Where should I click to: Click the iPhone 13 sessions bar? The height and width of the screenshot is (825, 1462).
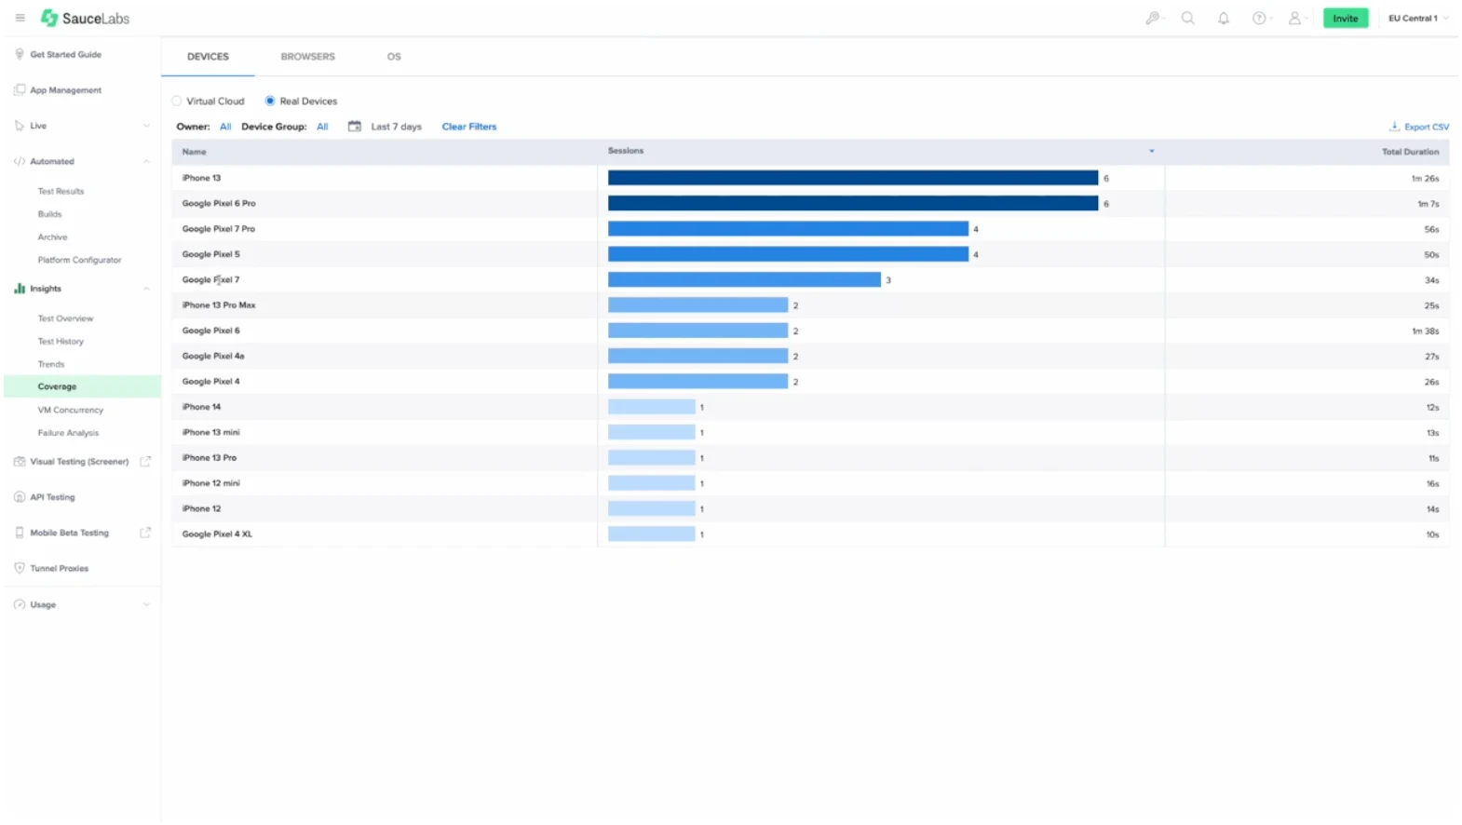853,178
